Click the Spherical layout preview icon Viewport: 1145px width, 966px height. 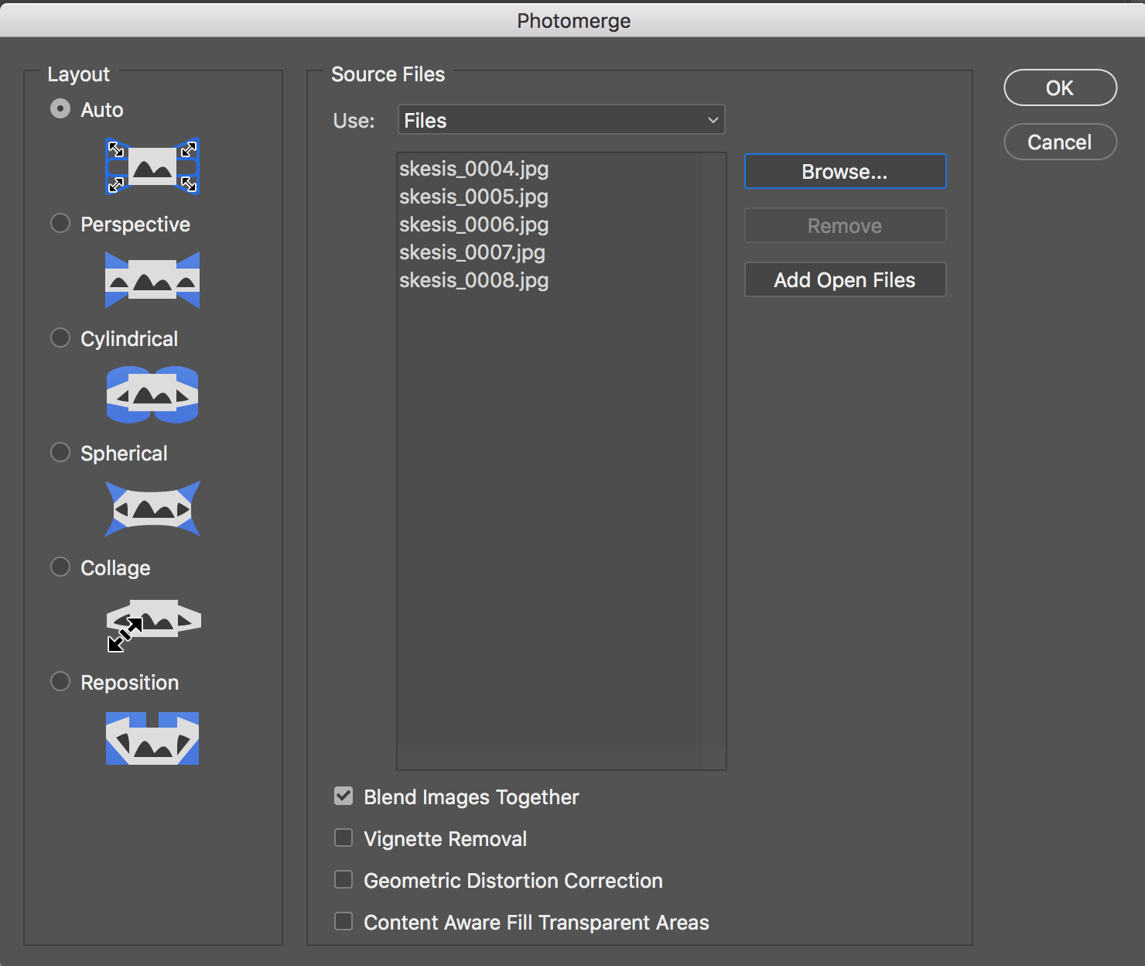tap(152, 509)
